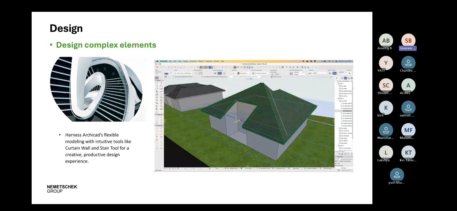Click the spiral staircase image
Viewport: 457px width, 211px height.
[96, 89]
